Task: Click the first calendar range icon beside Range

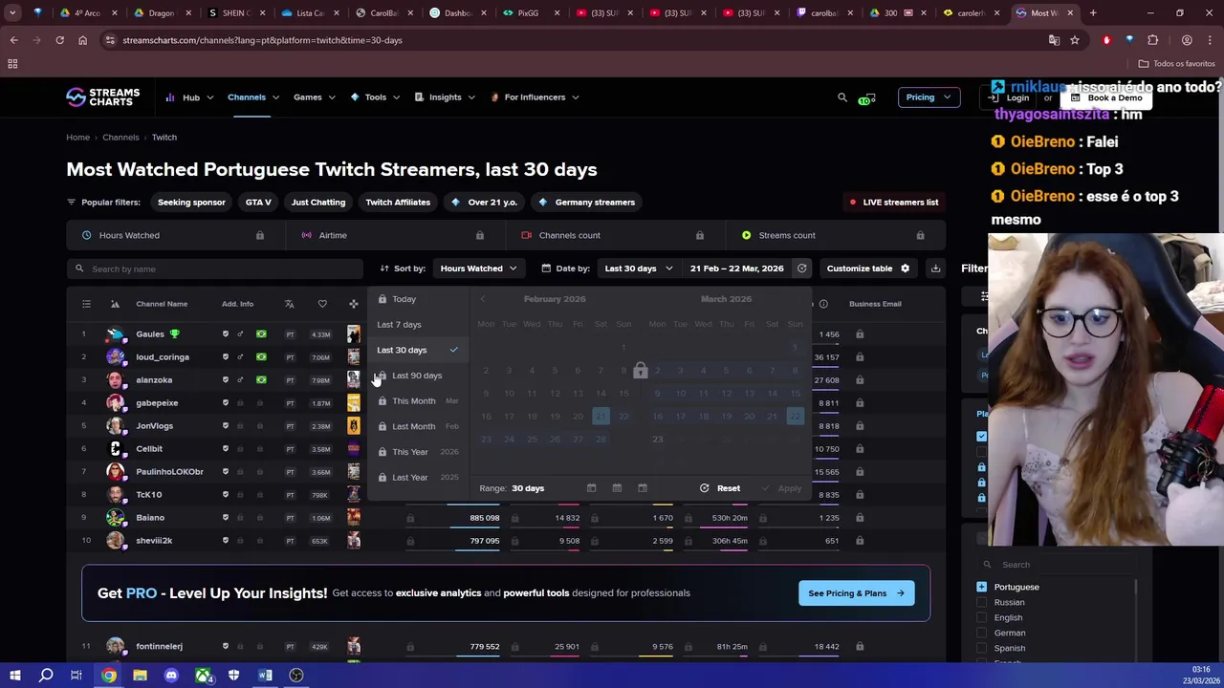Action: pyautogui.click(x=591, y=488)
